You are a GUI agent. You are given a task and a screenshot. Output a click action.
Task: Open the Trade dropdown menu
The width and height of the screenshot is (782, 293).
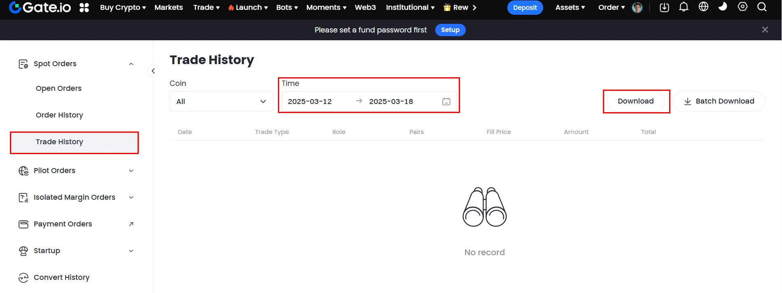point(206,7)
